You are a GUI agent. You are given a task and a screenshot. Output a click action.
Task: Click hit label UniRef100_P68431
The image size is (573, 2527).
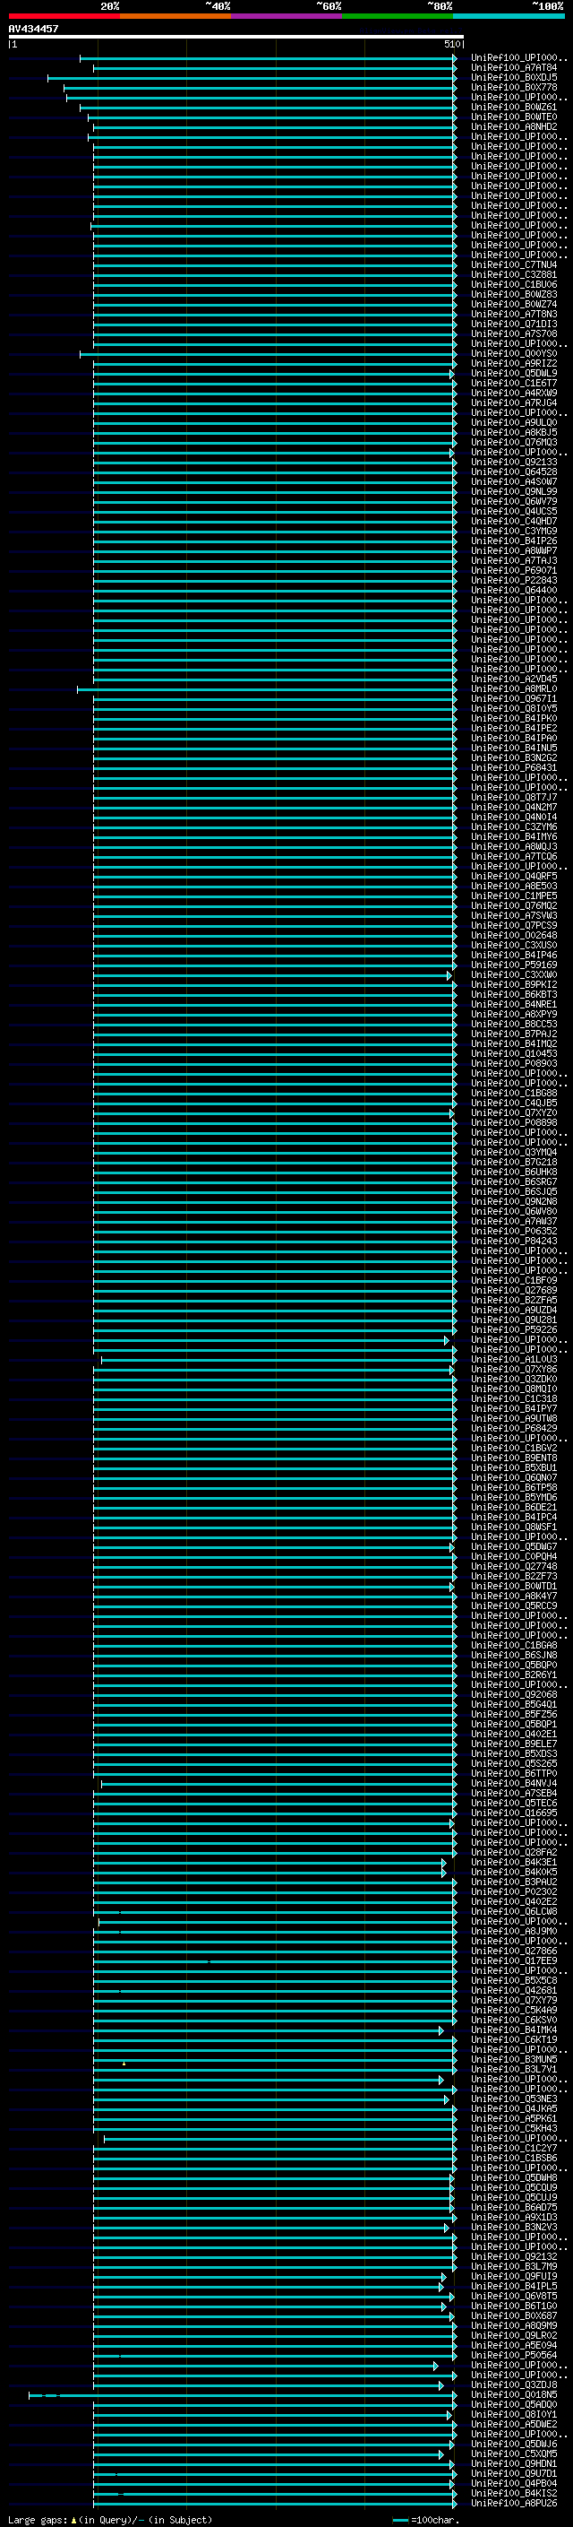click(x=513, y=767)
